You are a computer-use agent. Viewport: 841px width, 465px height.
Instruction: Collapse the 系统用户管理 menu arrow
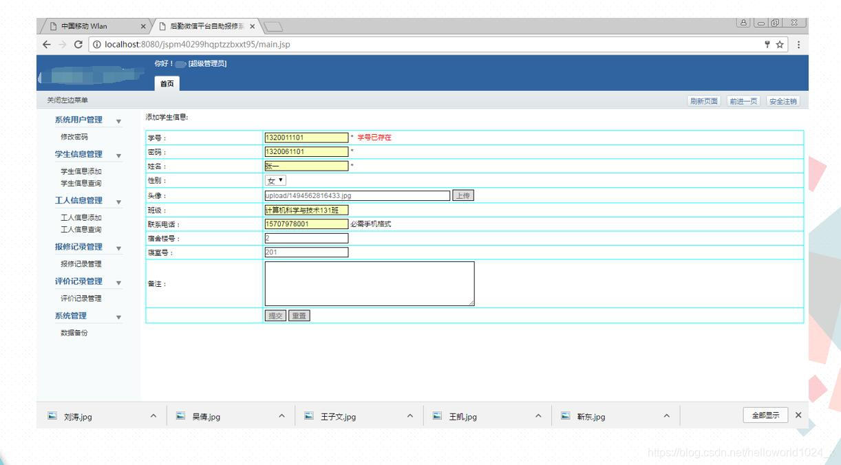tap(118, 122)
